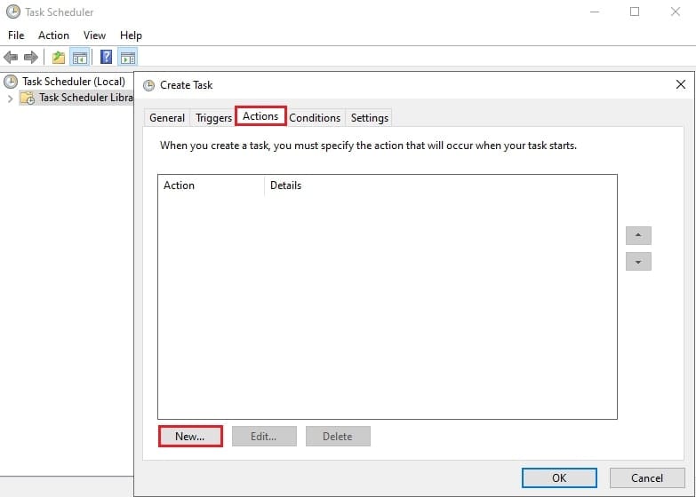Toggle the Show/Hide Console Tree icon
The image size is (696, 497).
[x=80, y=58]
